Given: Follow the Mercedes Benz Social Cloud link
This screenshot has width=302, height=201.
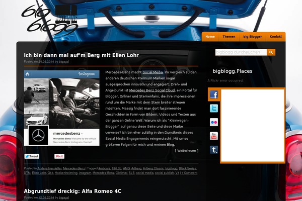Looking at the screenshot, I should tap(152, 90).
